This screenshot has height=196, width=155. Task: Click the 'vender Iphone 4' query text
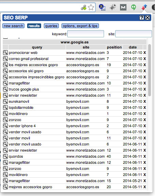[x=22, y=126]
